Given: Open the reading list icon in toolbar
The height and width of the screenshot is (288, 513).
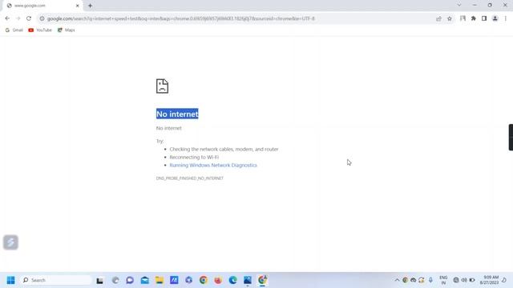Looking at the screenshot, I should [x=463, y=18].
